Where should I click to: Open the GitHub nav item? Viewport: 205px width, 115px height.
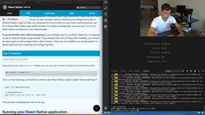point(92,13)
